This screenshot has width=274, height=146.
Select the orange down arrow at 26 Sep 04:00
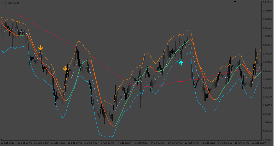click(40, 48)
